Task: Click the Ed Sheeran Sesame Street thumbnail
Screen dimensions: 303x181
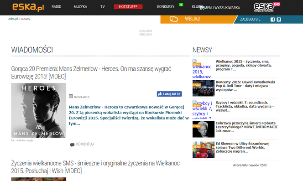Action: coord(203,150)
